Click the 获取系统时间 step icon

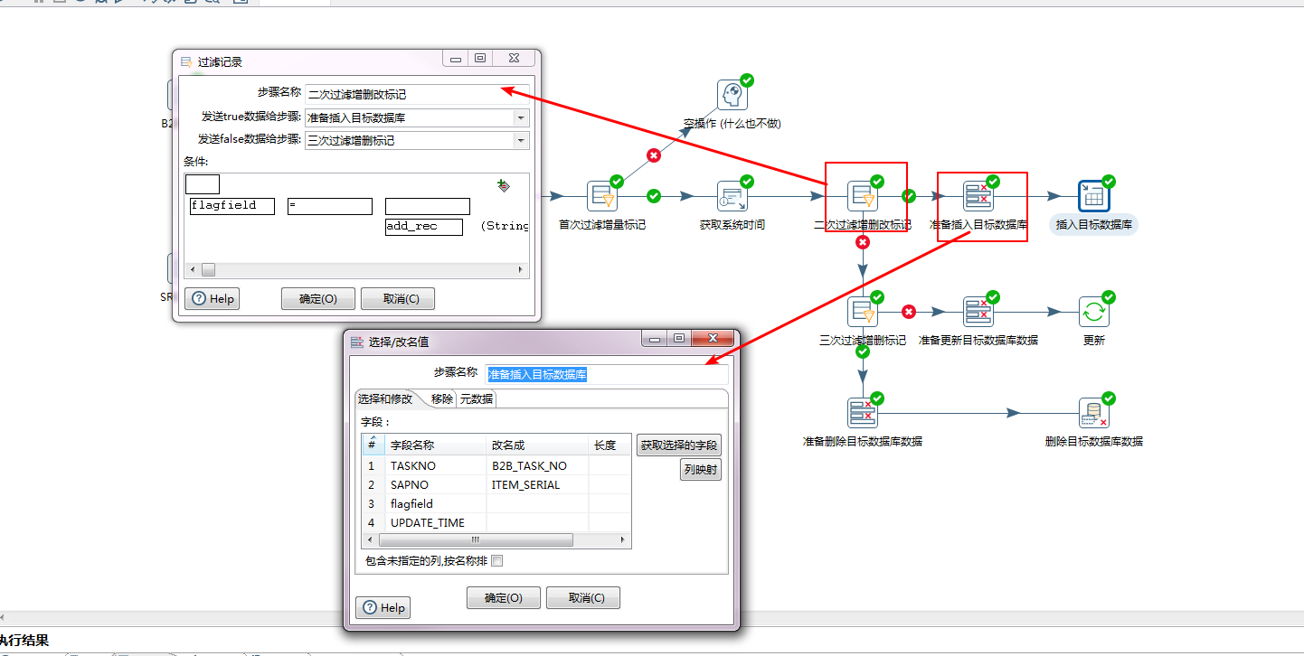[732, 196]
